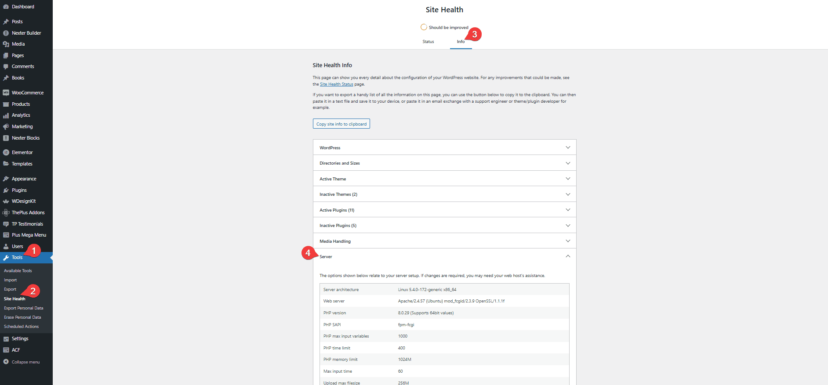Click the Settings sliders icon
Image resolution: width=828 pixels, height=385 pixels.
click(x=6, y=338)
